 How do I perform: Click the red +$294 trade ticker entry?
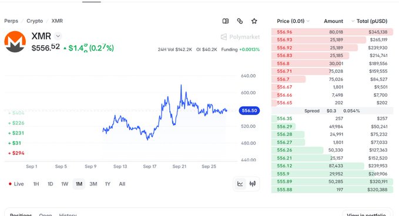tap(16, 153)
